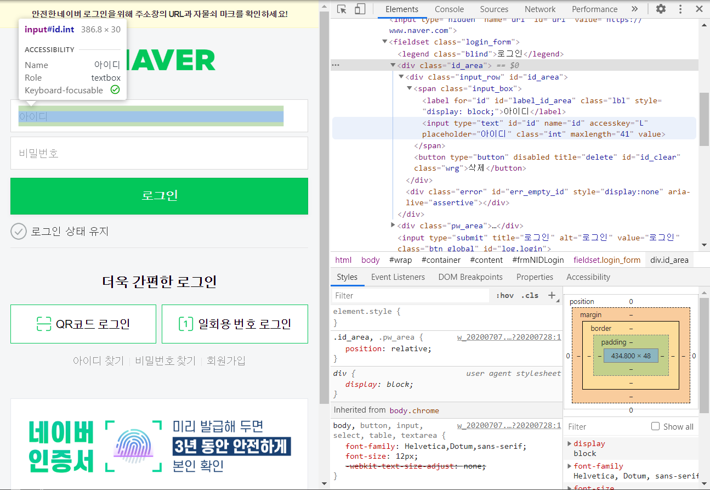Collapse the div id_area node arrow
Image resolution: width=710 pixels, height=490 pixels.
point(393,65)
